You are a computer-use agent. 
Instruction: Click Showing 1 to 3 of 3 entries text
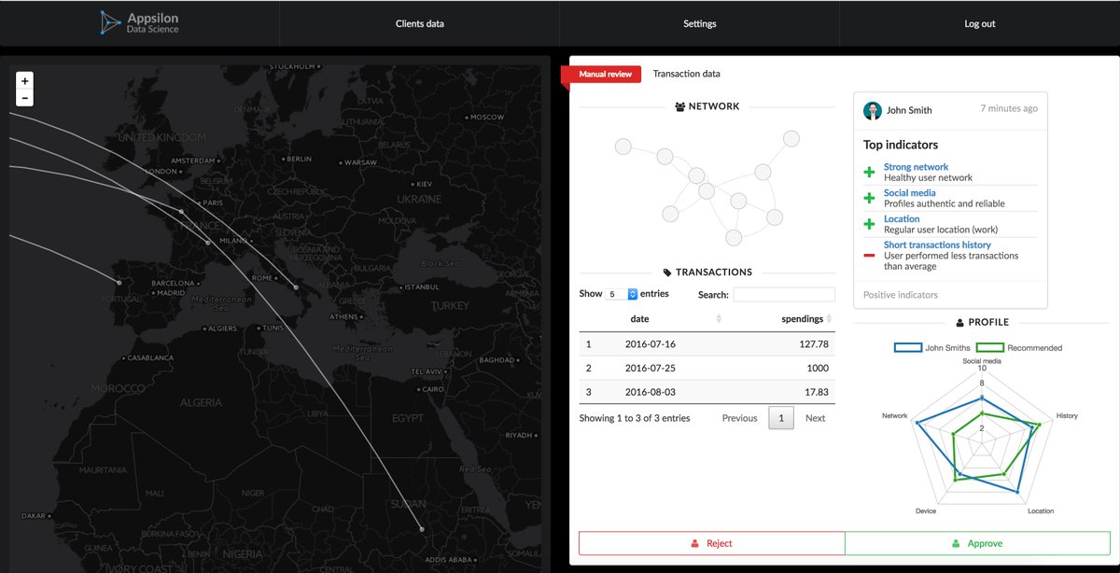point(635,418)
